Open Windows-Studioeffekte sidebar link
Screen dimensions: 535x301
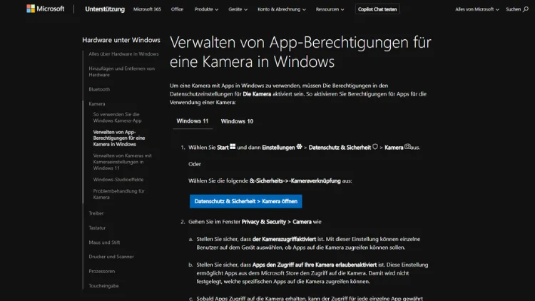pos(118,180)
